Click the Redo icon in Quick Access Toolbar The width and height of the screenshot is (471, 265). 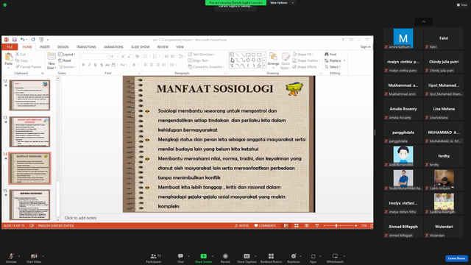pos(33,40)
